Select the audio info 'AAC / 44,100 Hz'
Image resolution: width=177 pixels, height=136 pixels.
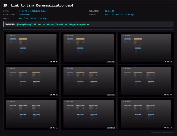point(28,18)
